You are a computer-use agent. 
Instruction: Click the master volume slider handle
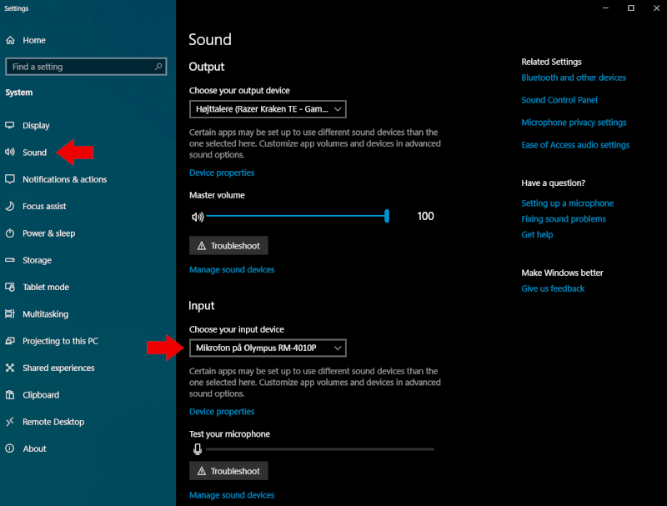point(387,216)
